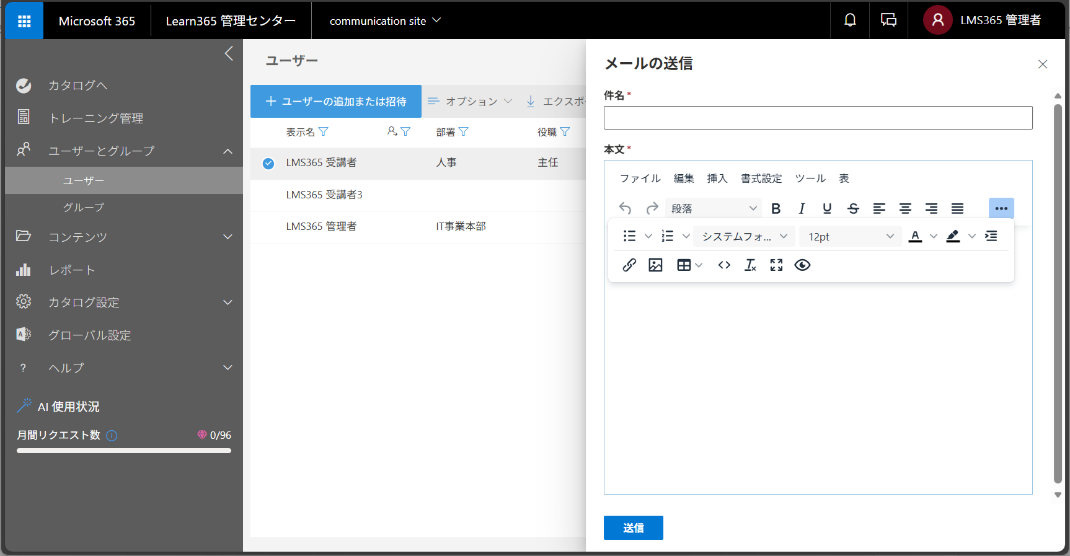Open the システムフォ... font family dropdown

tap(745, 236)
